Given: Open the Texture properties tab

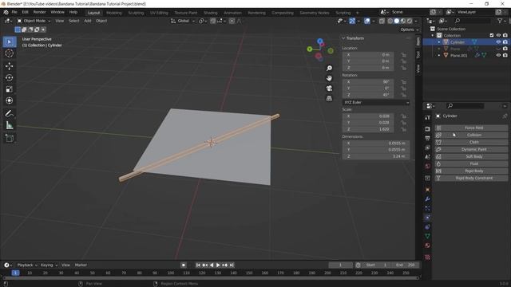Looking at the screenshot, I should coord(428,258).
